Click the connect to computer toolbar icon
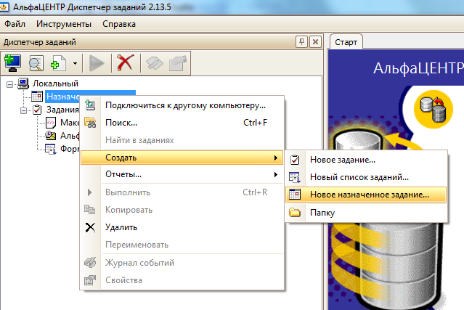The width and height of the screenshot is (464, 310). (12, 62)
